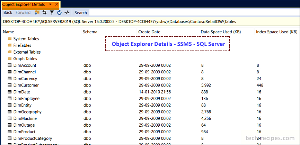Click the DimDate table icon
Image resolution: width=300 pixels, height=145 pixels.
[x=10, y=92]
